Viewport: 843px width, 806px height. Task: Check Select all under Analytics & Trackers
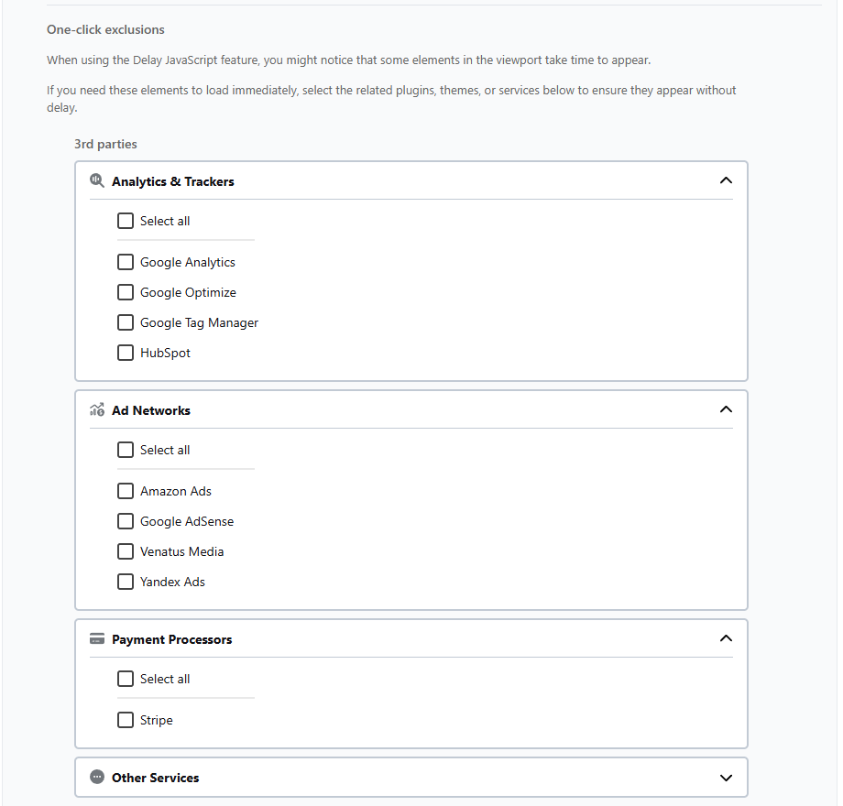pos(126,221)
